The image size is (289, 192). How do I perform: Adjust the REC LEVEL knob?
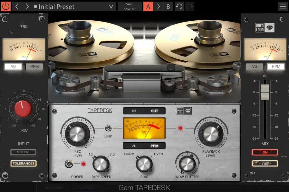click(x=77, y=134)
